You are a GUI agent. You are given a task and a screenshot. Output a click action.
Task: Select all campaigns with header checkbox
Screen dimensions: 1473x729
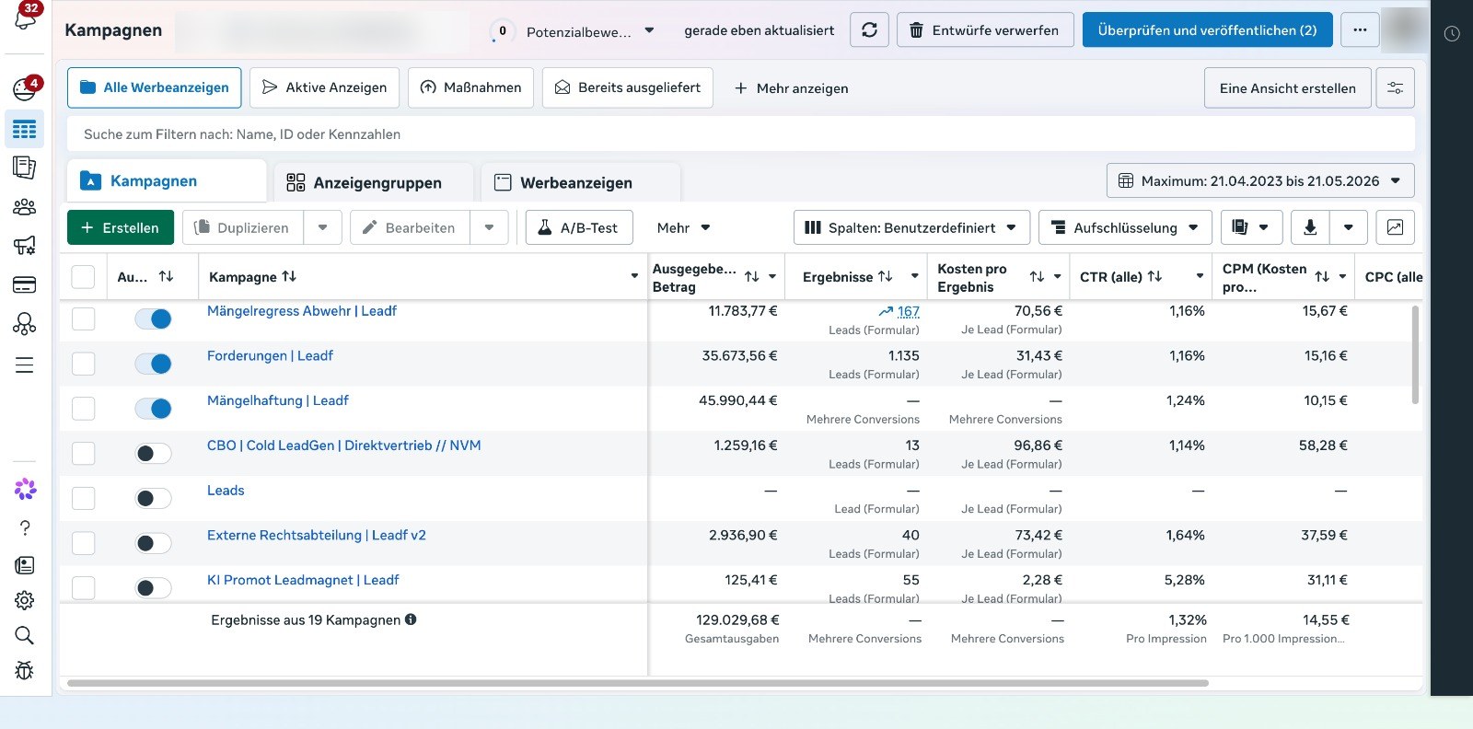84,276
